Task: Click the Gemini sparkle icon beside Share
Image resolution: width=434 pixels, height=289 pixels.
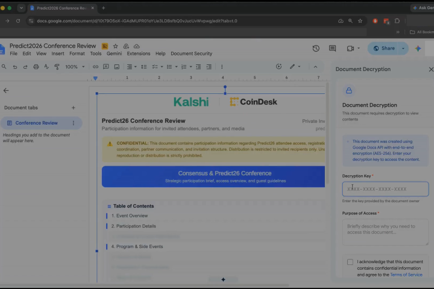Action: pos(418,48)
